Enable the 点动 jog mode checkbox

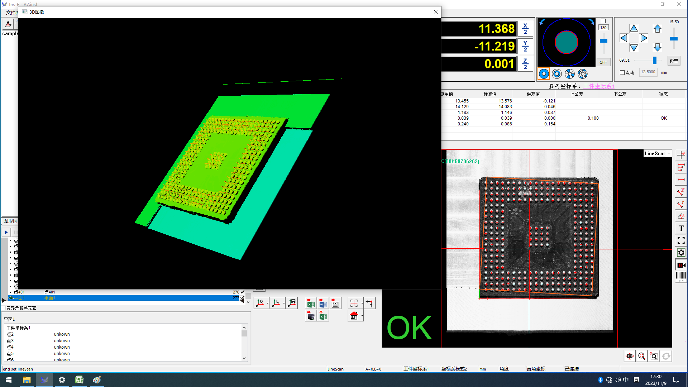coord(622,72)
